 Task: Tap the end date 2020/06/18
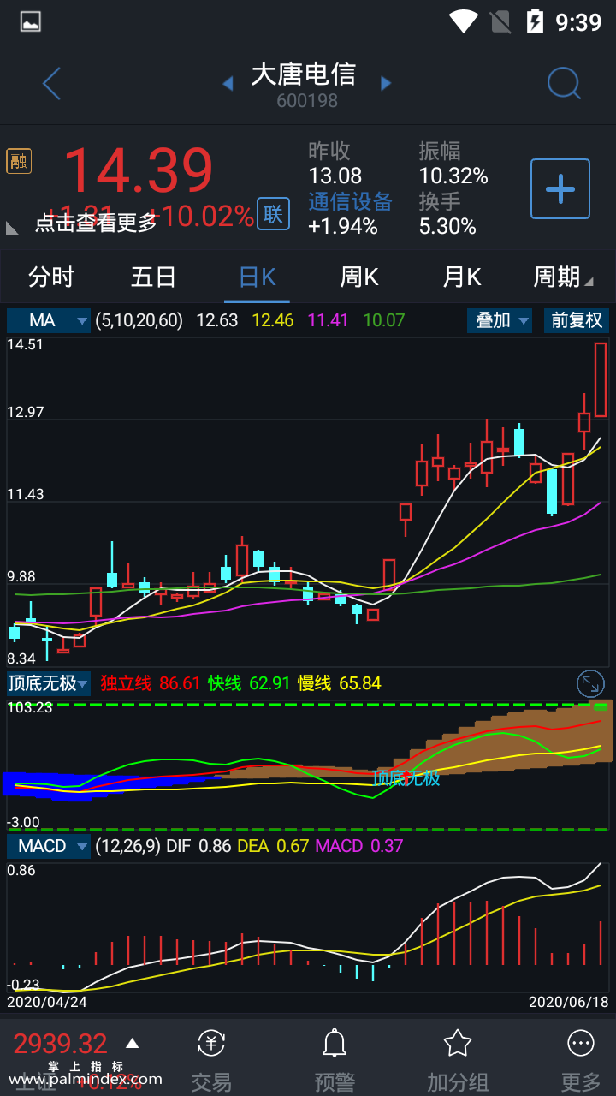coord(569,1001)
